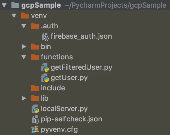This screenshot has height=135, width=170.
Task: Select the include folder label
Action: (x=53, y=88)
